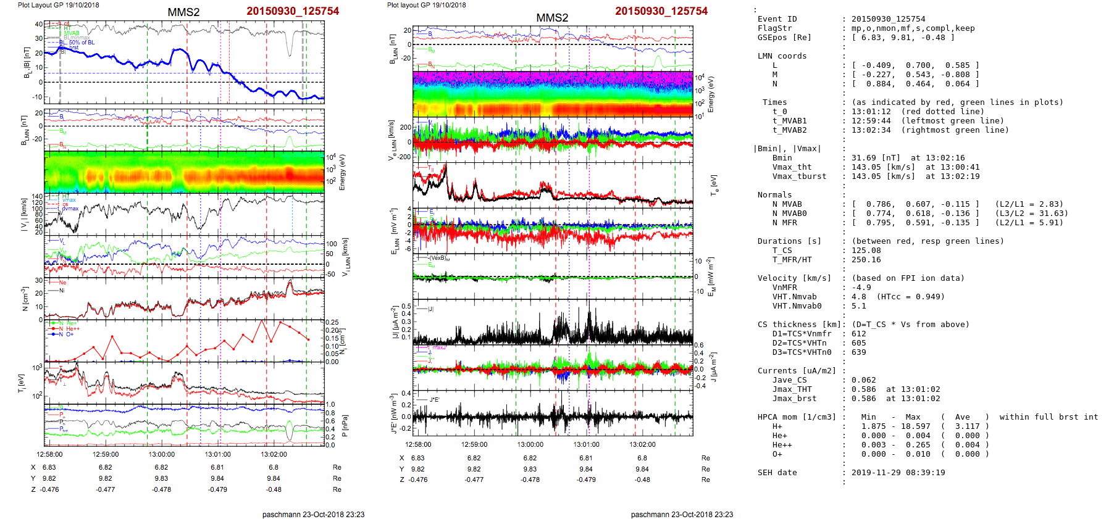Image resolution: width=1114 pixels, height=519 pixels.
Task: Click the 'Vmax_tburst' label
Action: pos(800,176)
